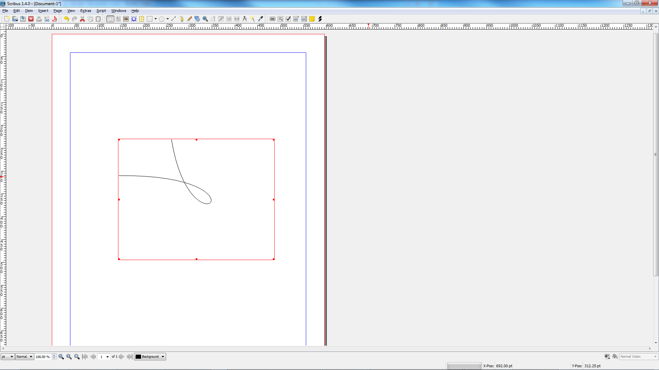
Task: Click the zoom out magnifier button
Action: click(x=61, y=357)
